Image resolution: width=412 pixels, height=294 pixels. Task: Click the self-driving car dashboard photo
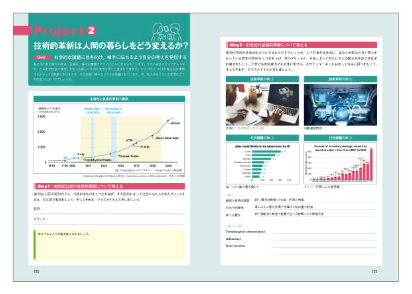point(340,105)
